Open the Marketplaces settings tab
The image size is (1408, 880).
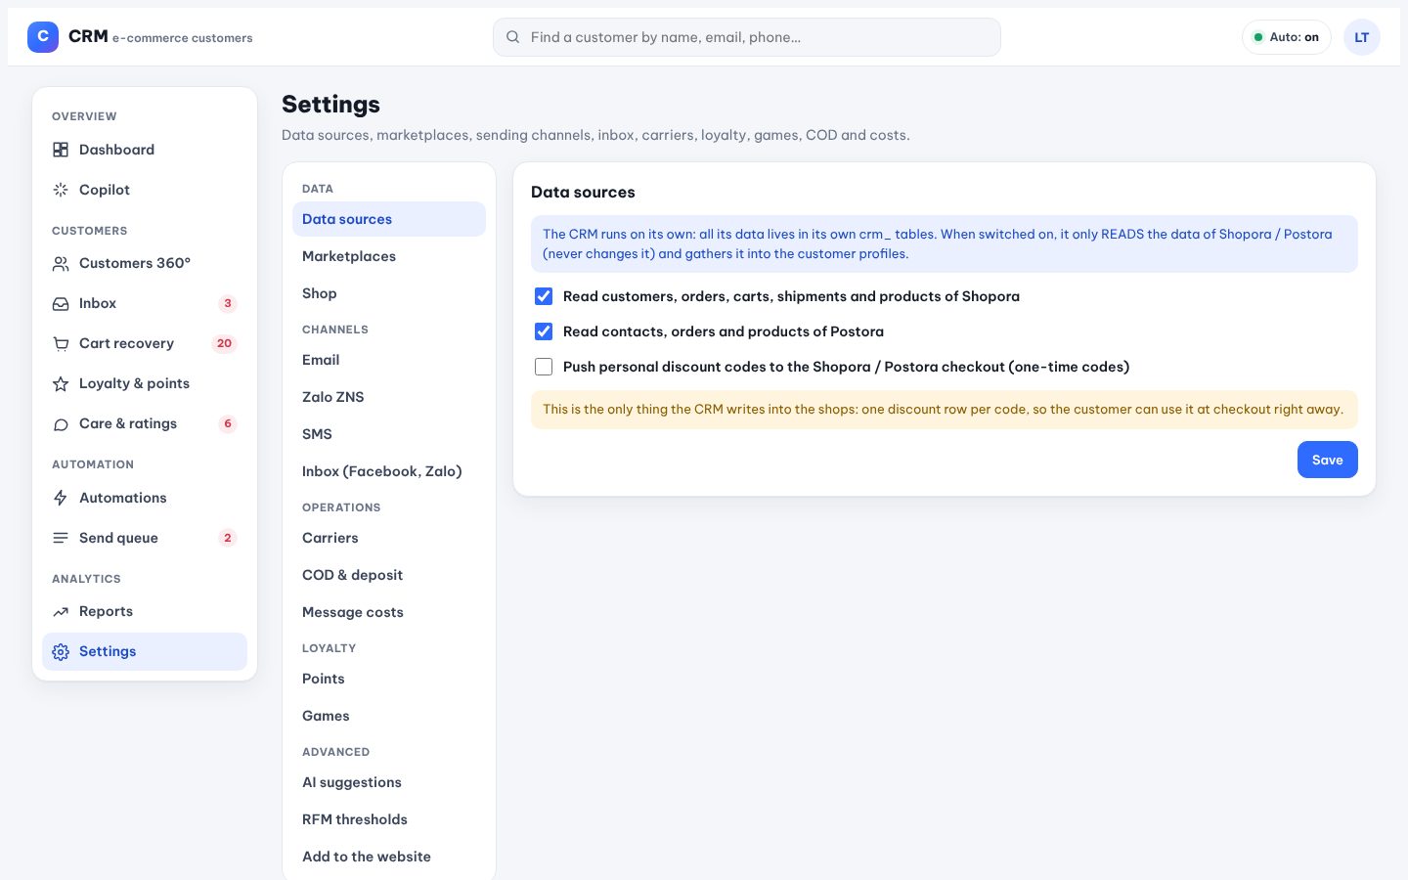tap(389, 256)
